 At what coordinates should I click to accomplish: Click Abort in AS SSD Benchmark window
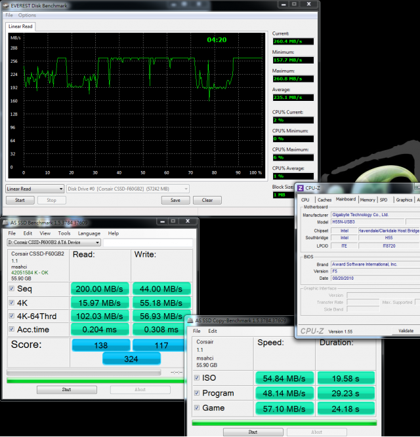[x=140, y=389]
